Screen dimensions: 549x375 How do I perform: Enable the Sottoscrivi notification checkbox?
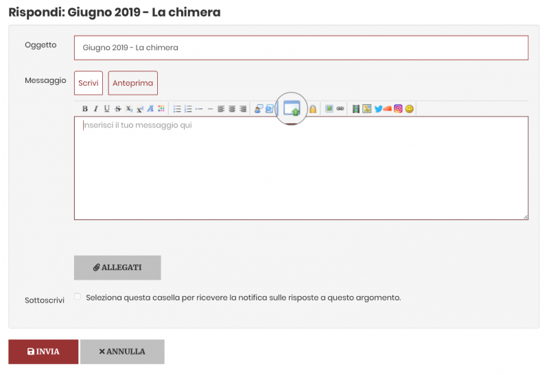coord(78,297)
